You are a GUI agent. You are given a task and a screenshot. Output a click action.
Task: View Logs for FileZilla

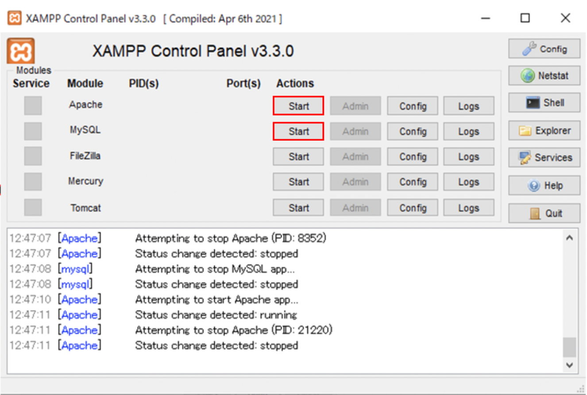pyautogui.click(x=469, y=156)
